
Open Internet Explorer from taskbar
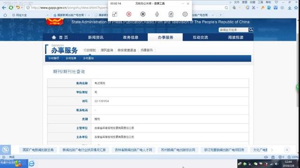point(31,164)
